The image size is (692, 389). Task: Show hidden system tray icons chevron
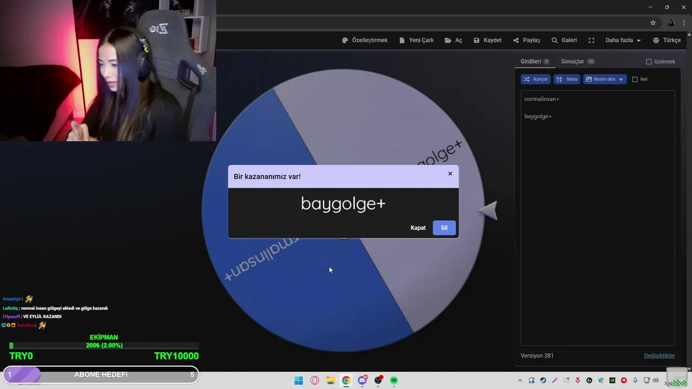click(520, 380)
